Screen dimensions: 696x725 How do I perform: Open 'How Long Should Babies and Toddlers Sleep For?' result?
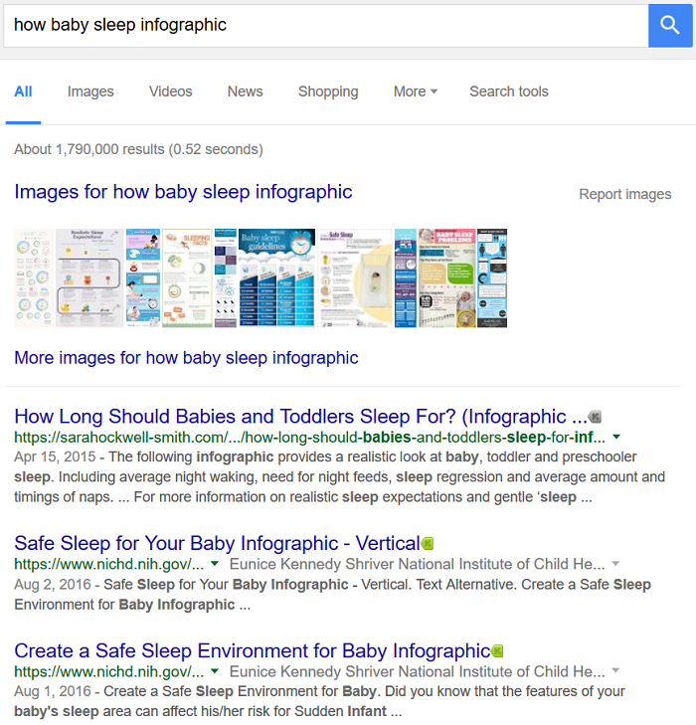tap(300, 417)
